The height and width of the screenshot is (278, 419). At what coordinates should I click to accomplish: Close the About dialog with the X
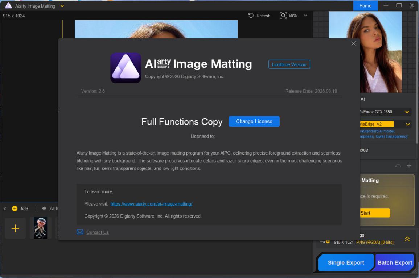353,43
